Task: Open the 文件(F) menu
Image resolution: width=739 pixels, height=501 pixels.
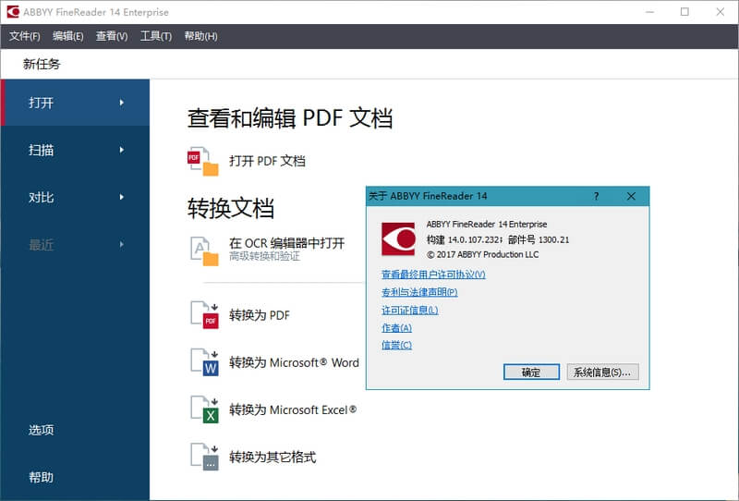Action: click(x=25, y=36)
